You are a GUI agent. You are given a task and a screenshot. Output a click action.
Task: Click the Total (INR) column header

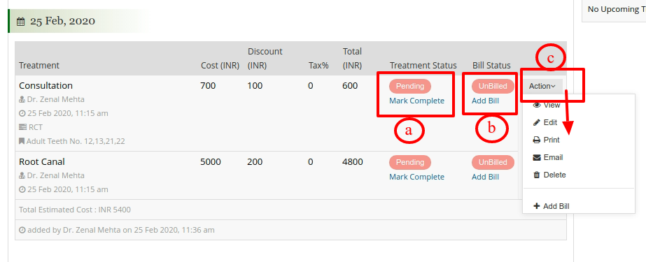click(x=352, y=59)
